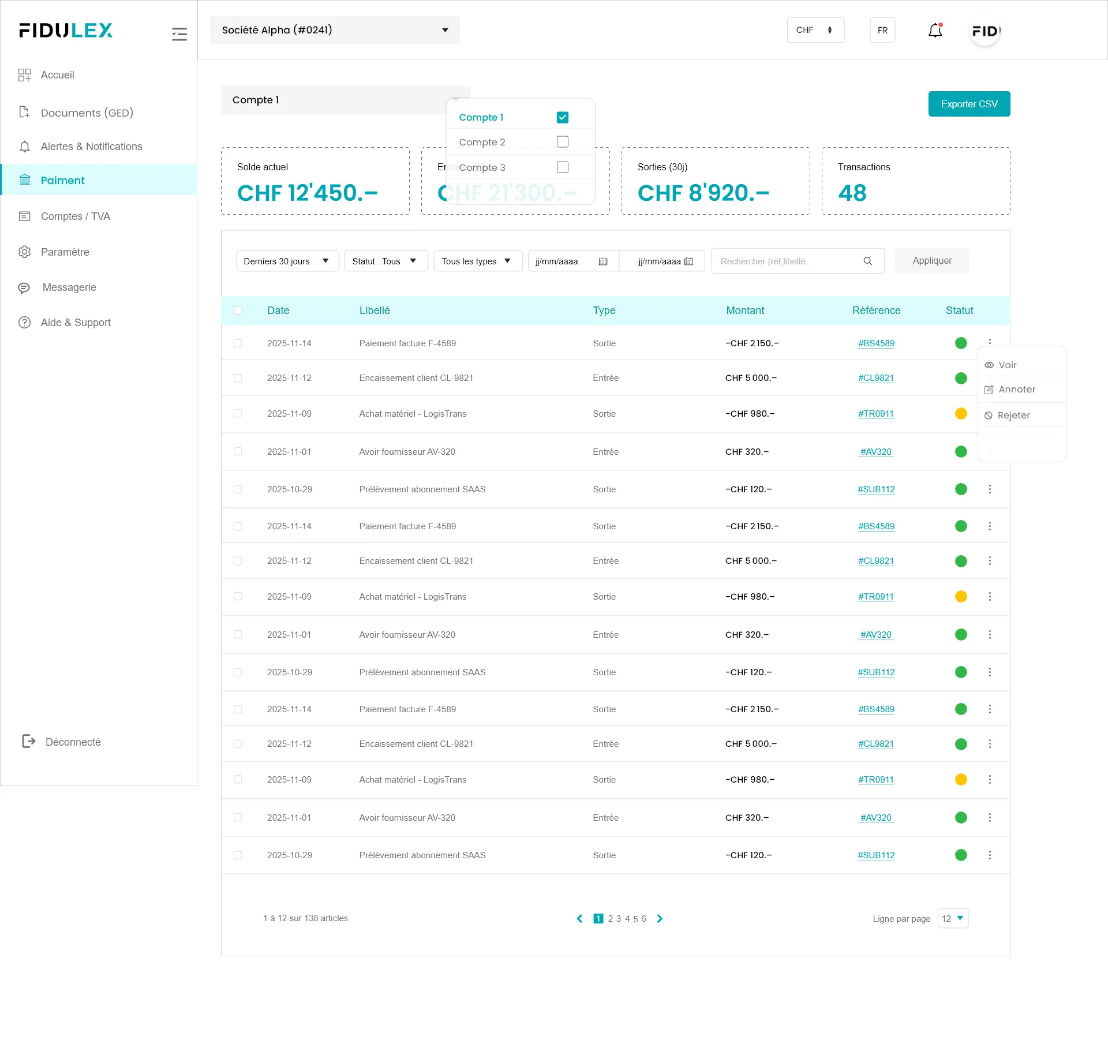Uncheck the Compte 1 checkbox
The width and height of the screenshot is (1108, 1051).
click(562, 117)
